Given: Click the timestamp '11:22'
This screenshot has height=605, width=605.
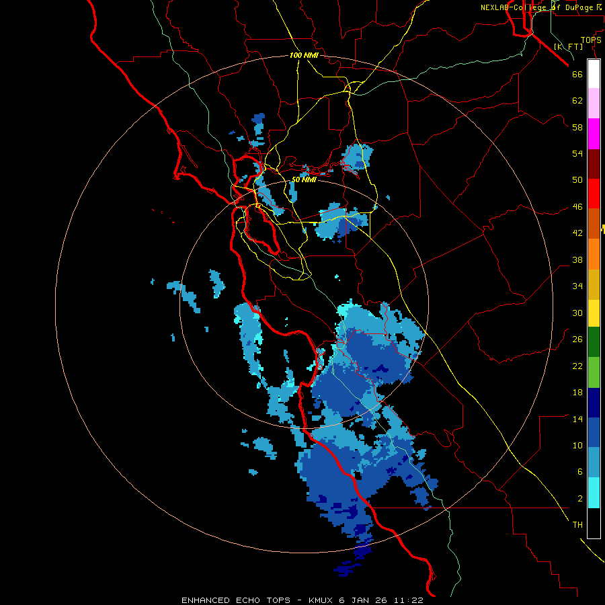Looking at the screenshot, I should point(409,600).
